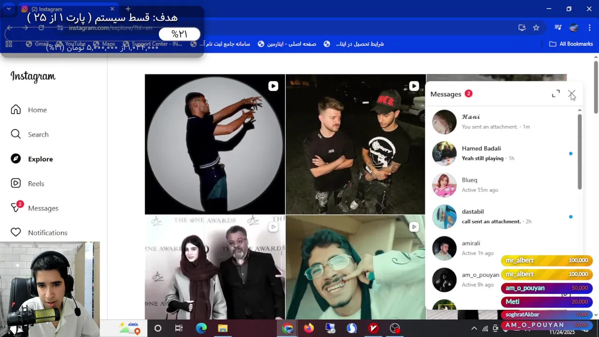
Task: Launch Microsoft Edge from taskbar
Action: 201,328
